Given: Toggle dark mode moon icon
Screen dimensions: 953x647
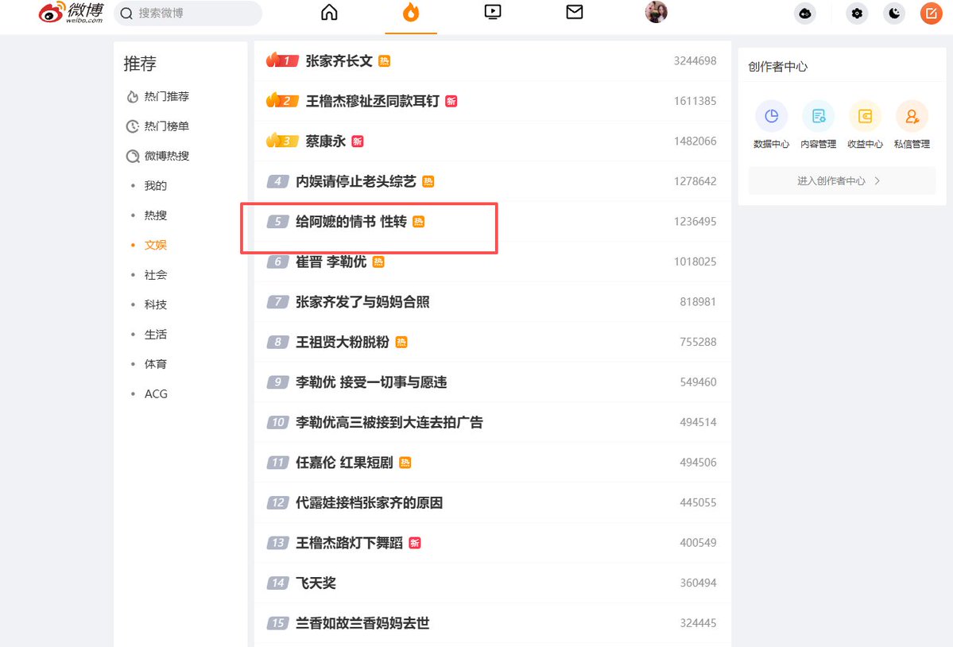Looking at the screenshot, I should [894, 14].
